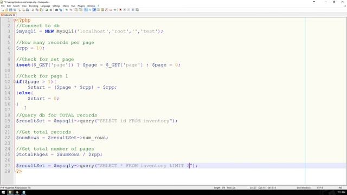Open the Settings menu
The image size is (347, 195).
[x=56, y=6]
